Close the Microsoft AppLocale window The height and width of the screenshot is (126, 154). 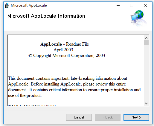(145, 5)
